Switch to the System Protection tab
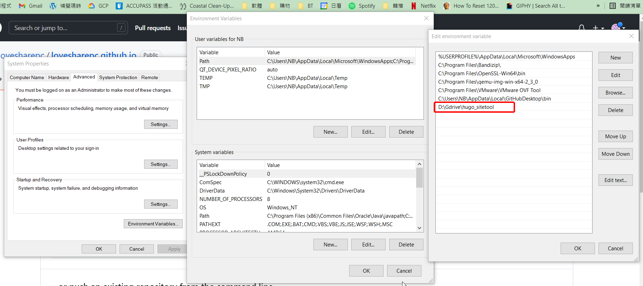This screenshot has height=286, width=643. click(118, 77)
